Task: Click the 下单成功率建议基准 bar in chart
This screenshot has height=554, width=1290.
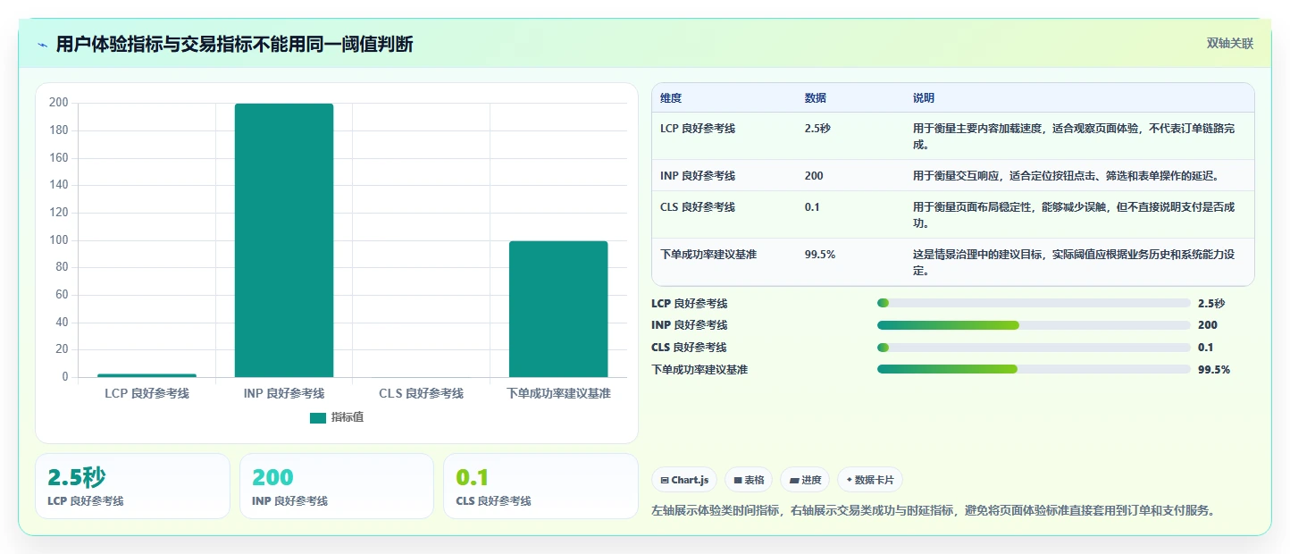Action: pos(558,309)
